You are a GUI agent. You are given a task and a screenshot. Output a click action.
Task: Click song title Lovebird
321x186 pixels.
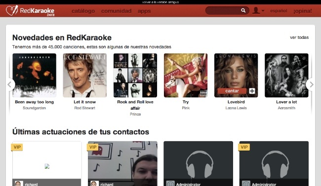coord(236,102)
